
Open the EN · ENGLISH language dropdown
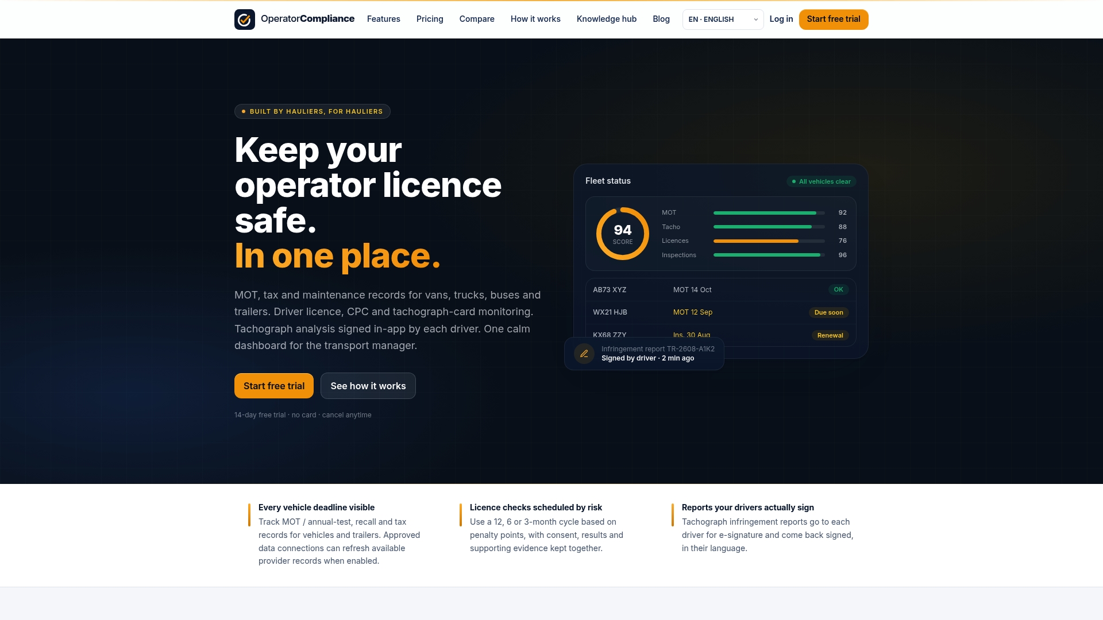pos(723,20)
